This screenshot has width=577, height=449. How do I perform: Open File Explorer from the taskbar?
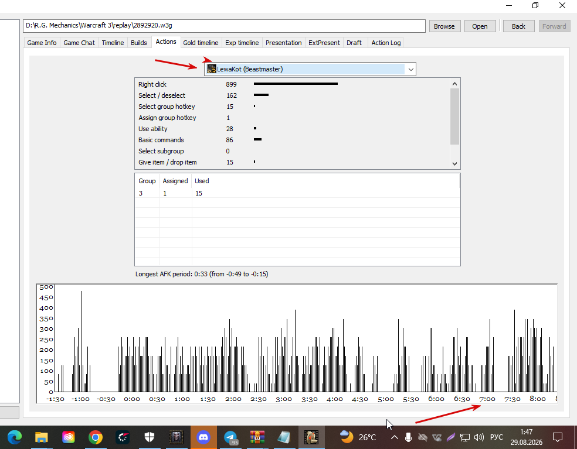(41, 437)
